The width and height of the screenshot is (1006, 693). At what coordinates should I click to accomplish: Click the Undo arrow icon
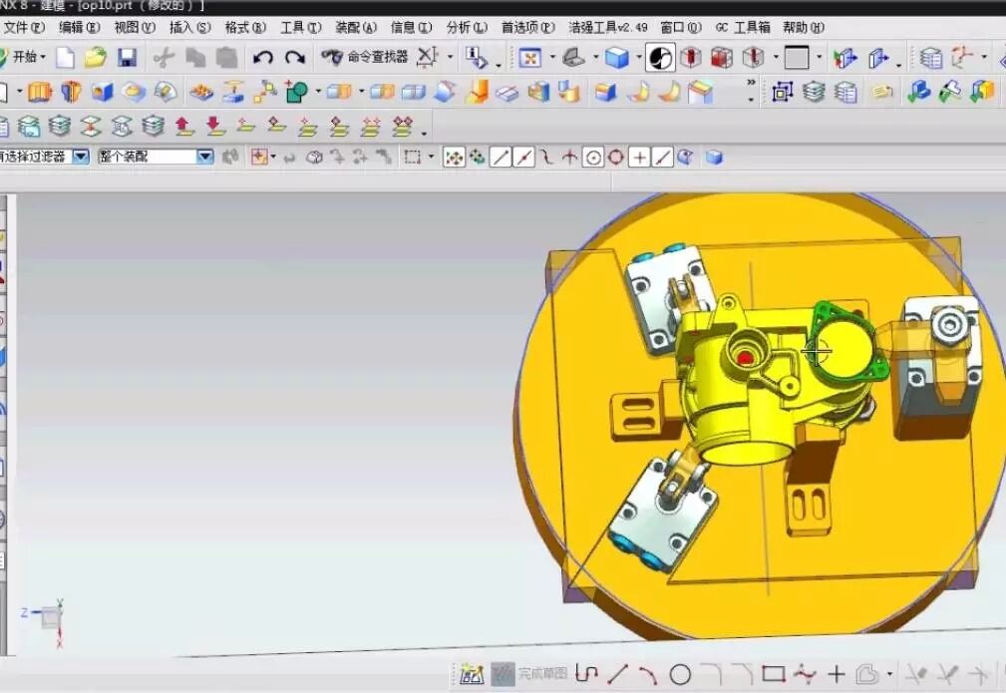263,58
